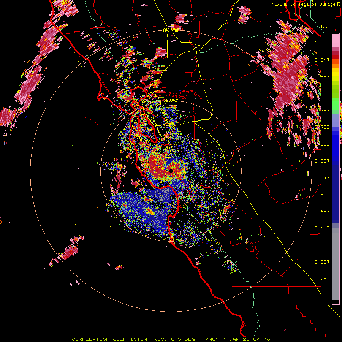The image size is (342, 342).
Task: Select the 1.000 value on the color scale
Action: point(322,43)
